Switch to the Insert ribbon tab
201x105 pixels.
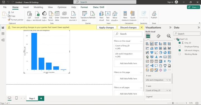(x=26, y=7)
